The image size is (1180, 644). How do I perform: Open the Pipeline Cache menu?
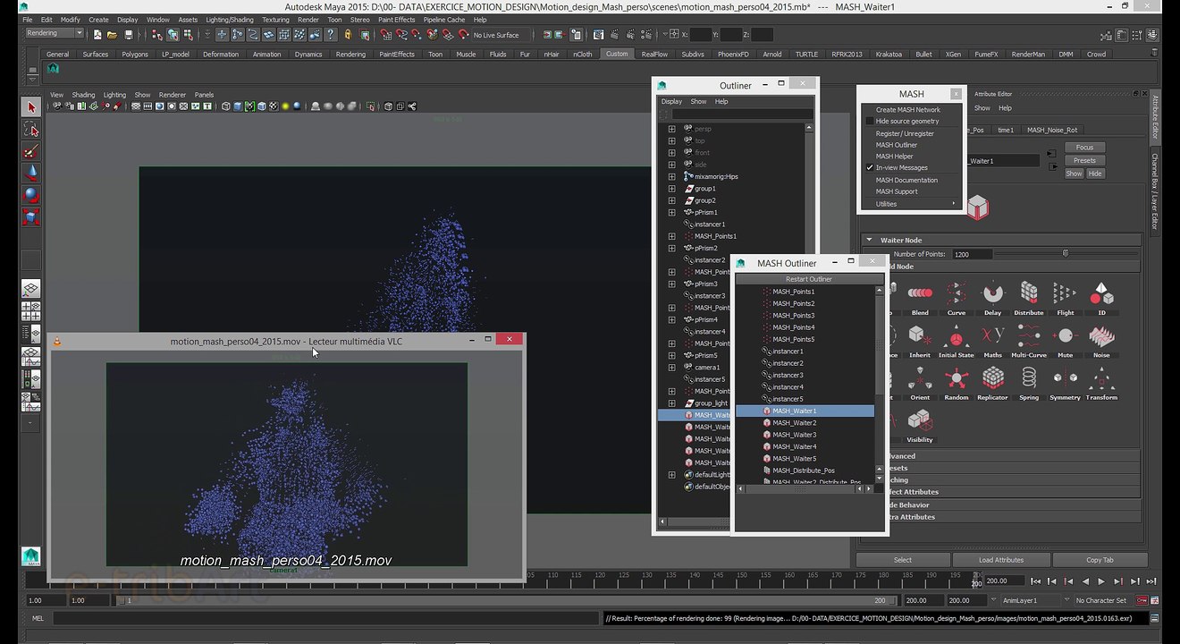444,20
